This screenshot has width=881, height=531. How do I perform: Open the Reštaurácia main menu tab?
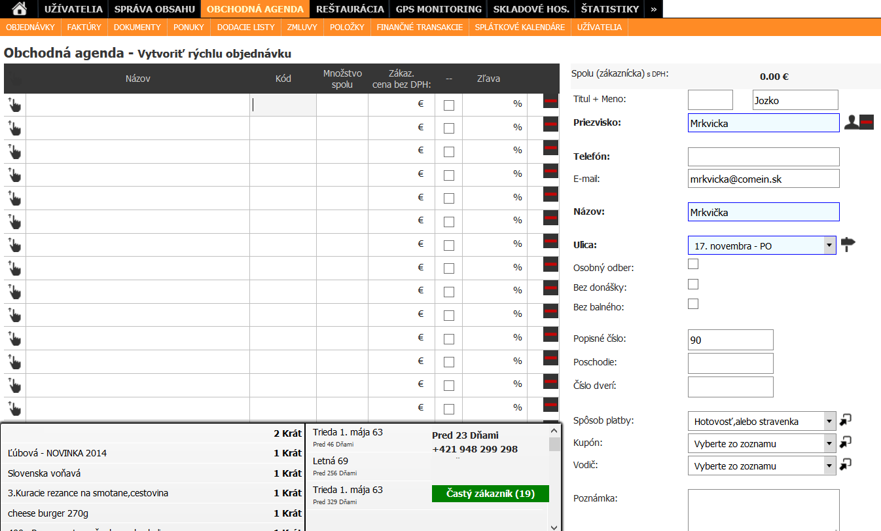350,9
